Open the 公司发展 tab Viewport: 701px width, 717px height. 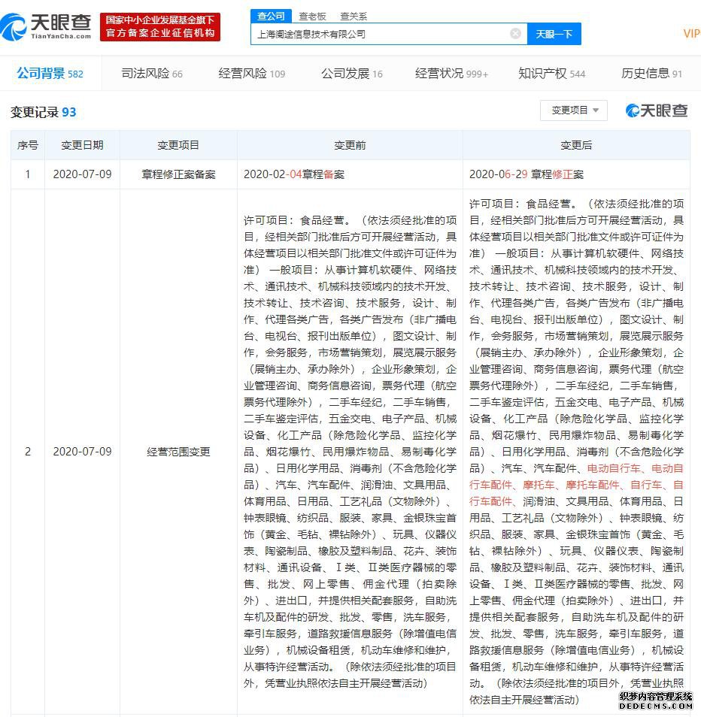(352, 73)
